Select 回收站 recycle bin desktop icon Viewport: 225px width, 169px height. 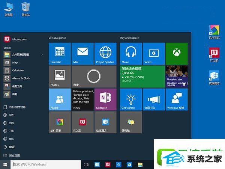(25, 9)
